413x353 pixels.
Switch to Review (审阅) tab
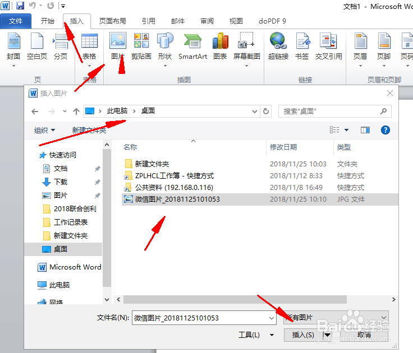(207, 21)
